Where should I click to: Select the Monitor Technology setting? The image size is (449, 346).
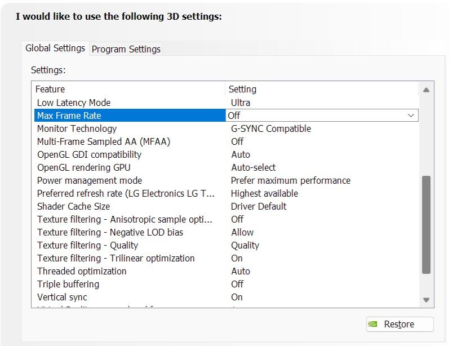(x=77, y=128)
